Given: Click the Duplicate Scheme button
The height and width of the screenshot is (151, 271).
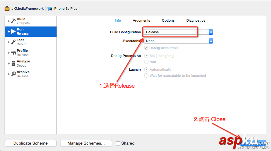Looking at the screenshot, I should [x=31, y=143].
